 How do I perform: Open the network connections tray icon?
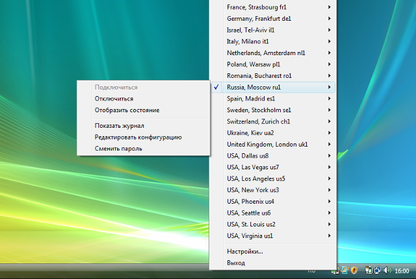(378, 271)
